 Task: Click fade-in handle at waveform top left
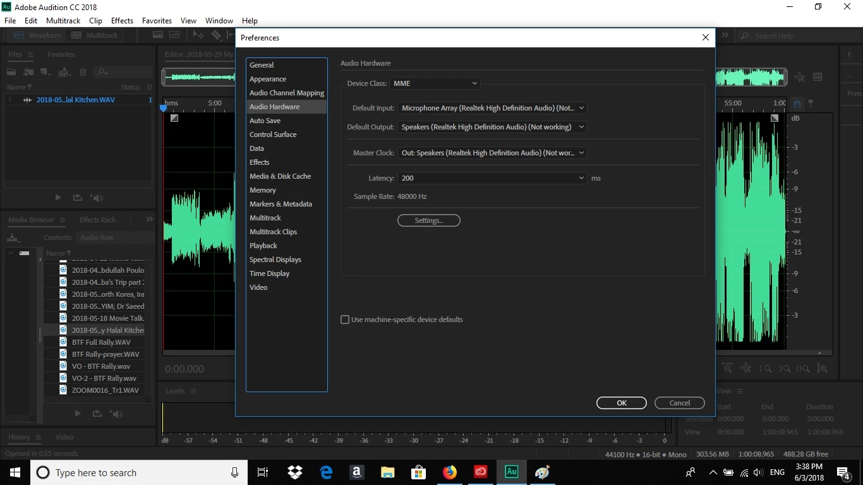pyautogui.click(x=174, y=118)
